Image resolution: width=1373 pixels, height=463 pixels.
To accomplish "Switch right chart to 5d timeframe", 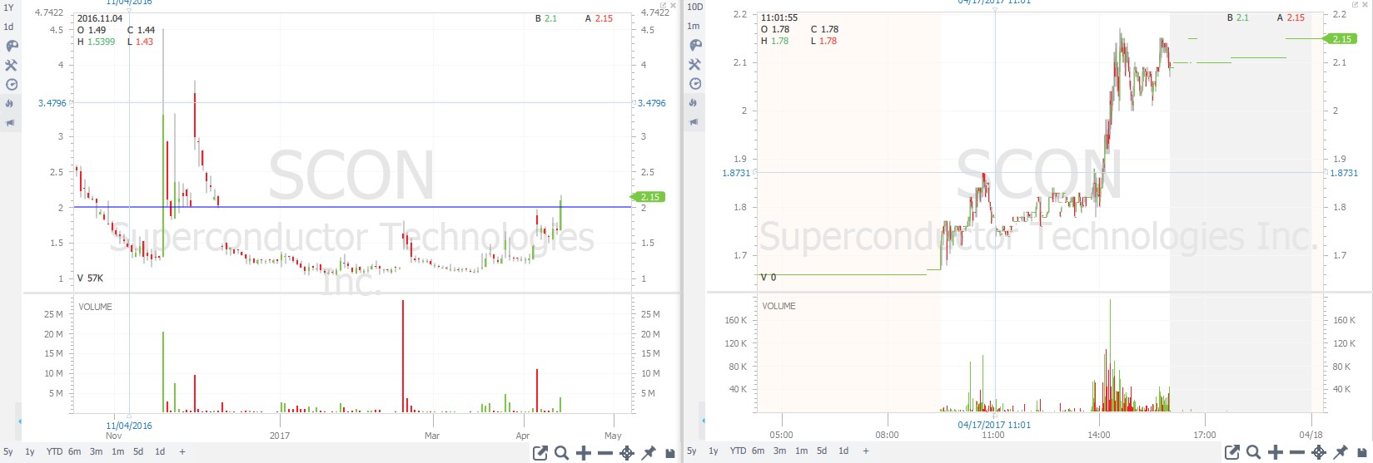I will point(822,451).
